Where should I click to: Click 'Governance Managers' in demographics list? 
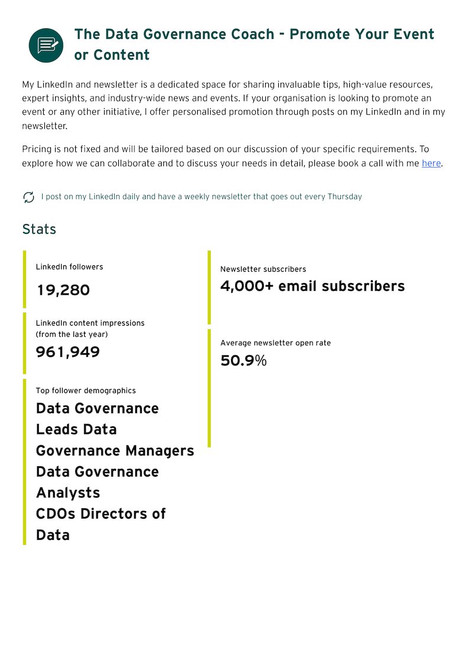(115, 451)
